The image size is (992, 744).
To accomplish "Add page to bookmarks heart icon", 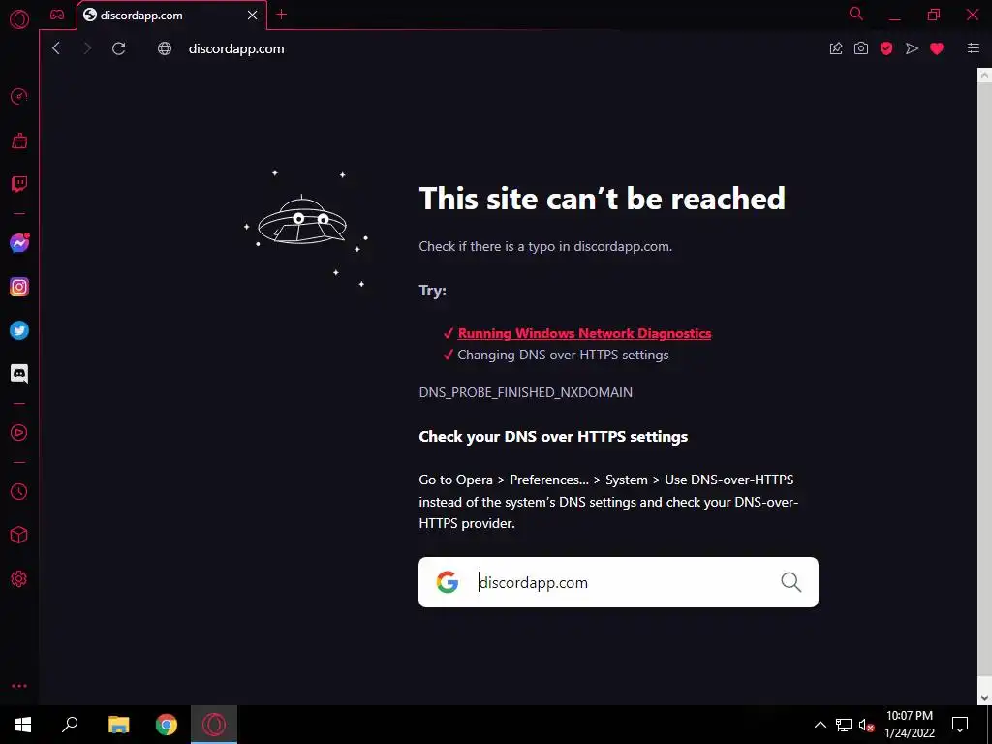I will tap(937, 48).
